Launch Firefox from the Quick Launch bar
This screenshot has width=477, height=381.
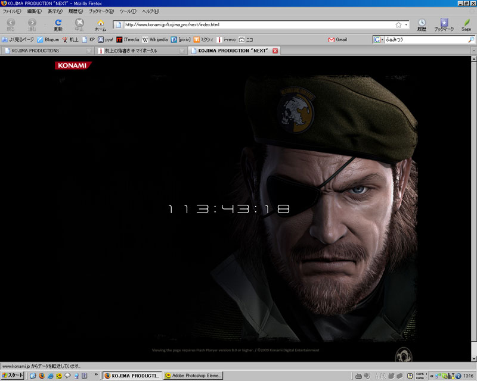[42, 376]
